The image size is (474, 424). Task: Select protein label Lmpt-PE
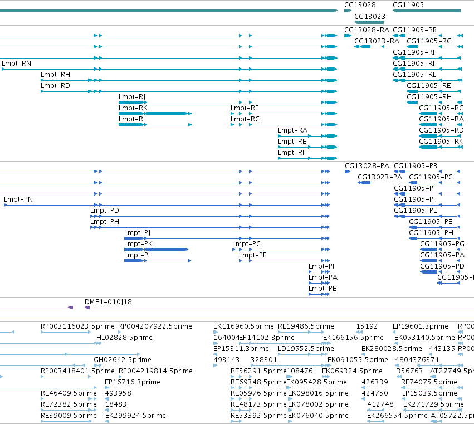pyautogui.click(x=322, y=289)
